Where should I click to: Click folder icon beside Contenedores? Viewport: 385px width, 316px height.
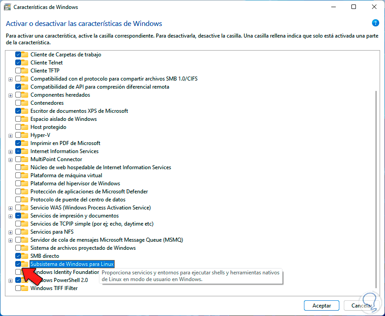point(25,103)
